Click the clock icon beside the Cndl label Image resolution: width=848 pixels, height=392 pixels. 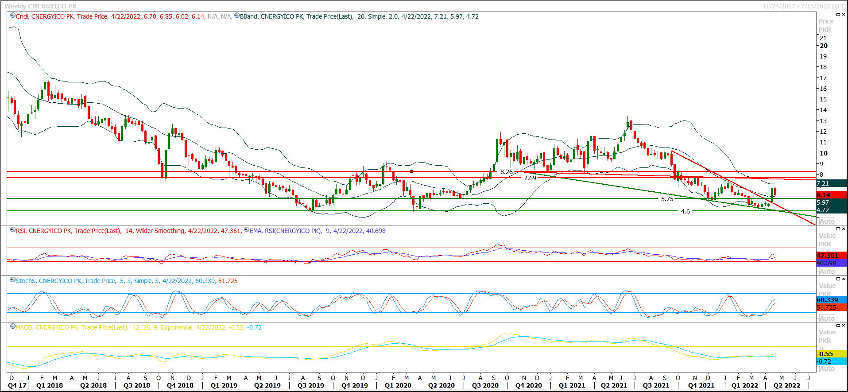click(13, 16)
